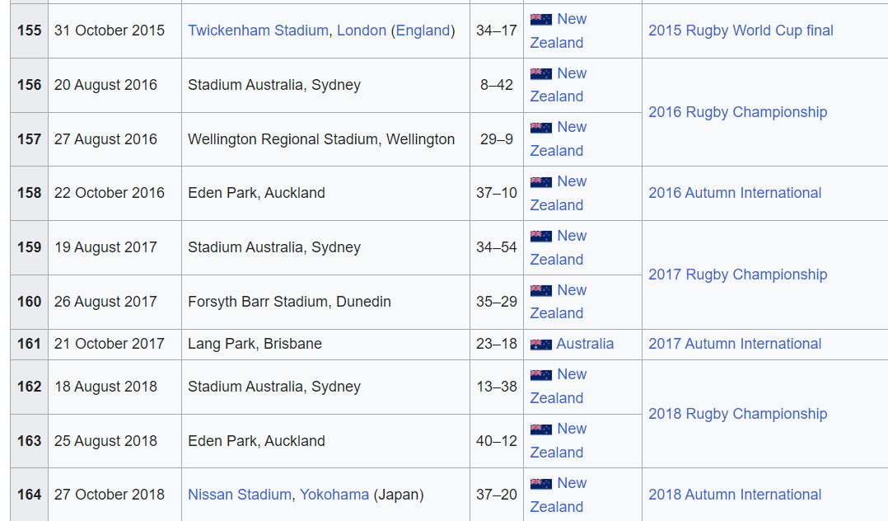The width and height of the screenshot is (888, 521).
Task: Click New Zealand flag icon in row 155
Action: [540, 19]
